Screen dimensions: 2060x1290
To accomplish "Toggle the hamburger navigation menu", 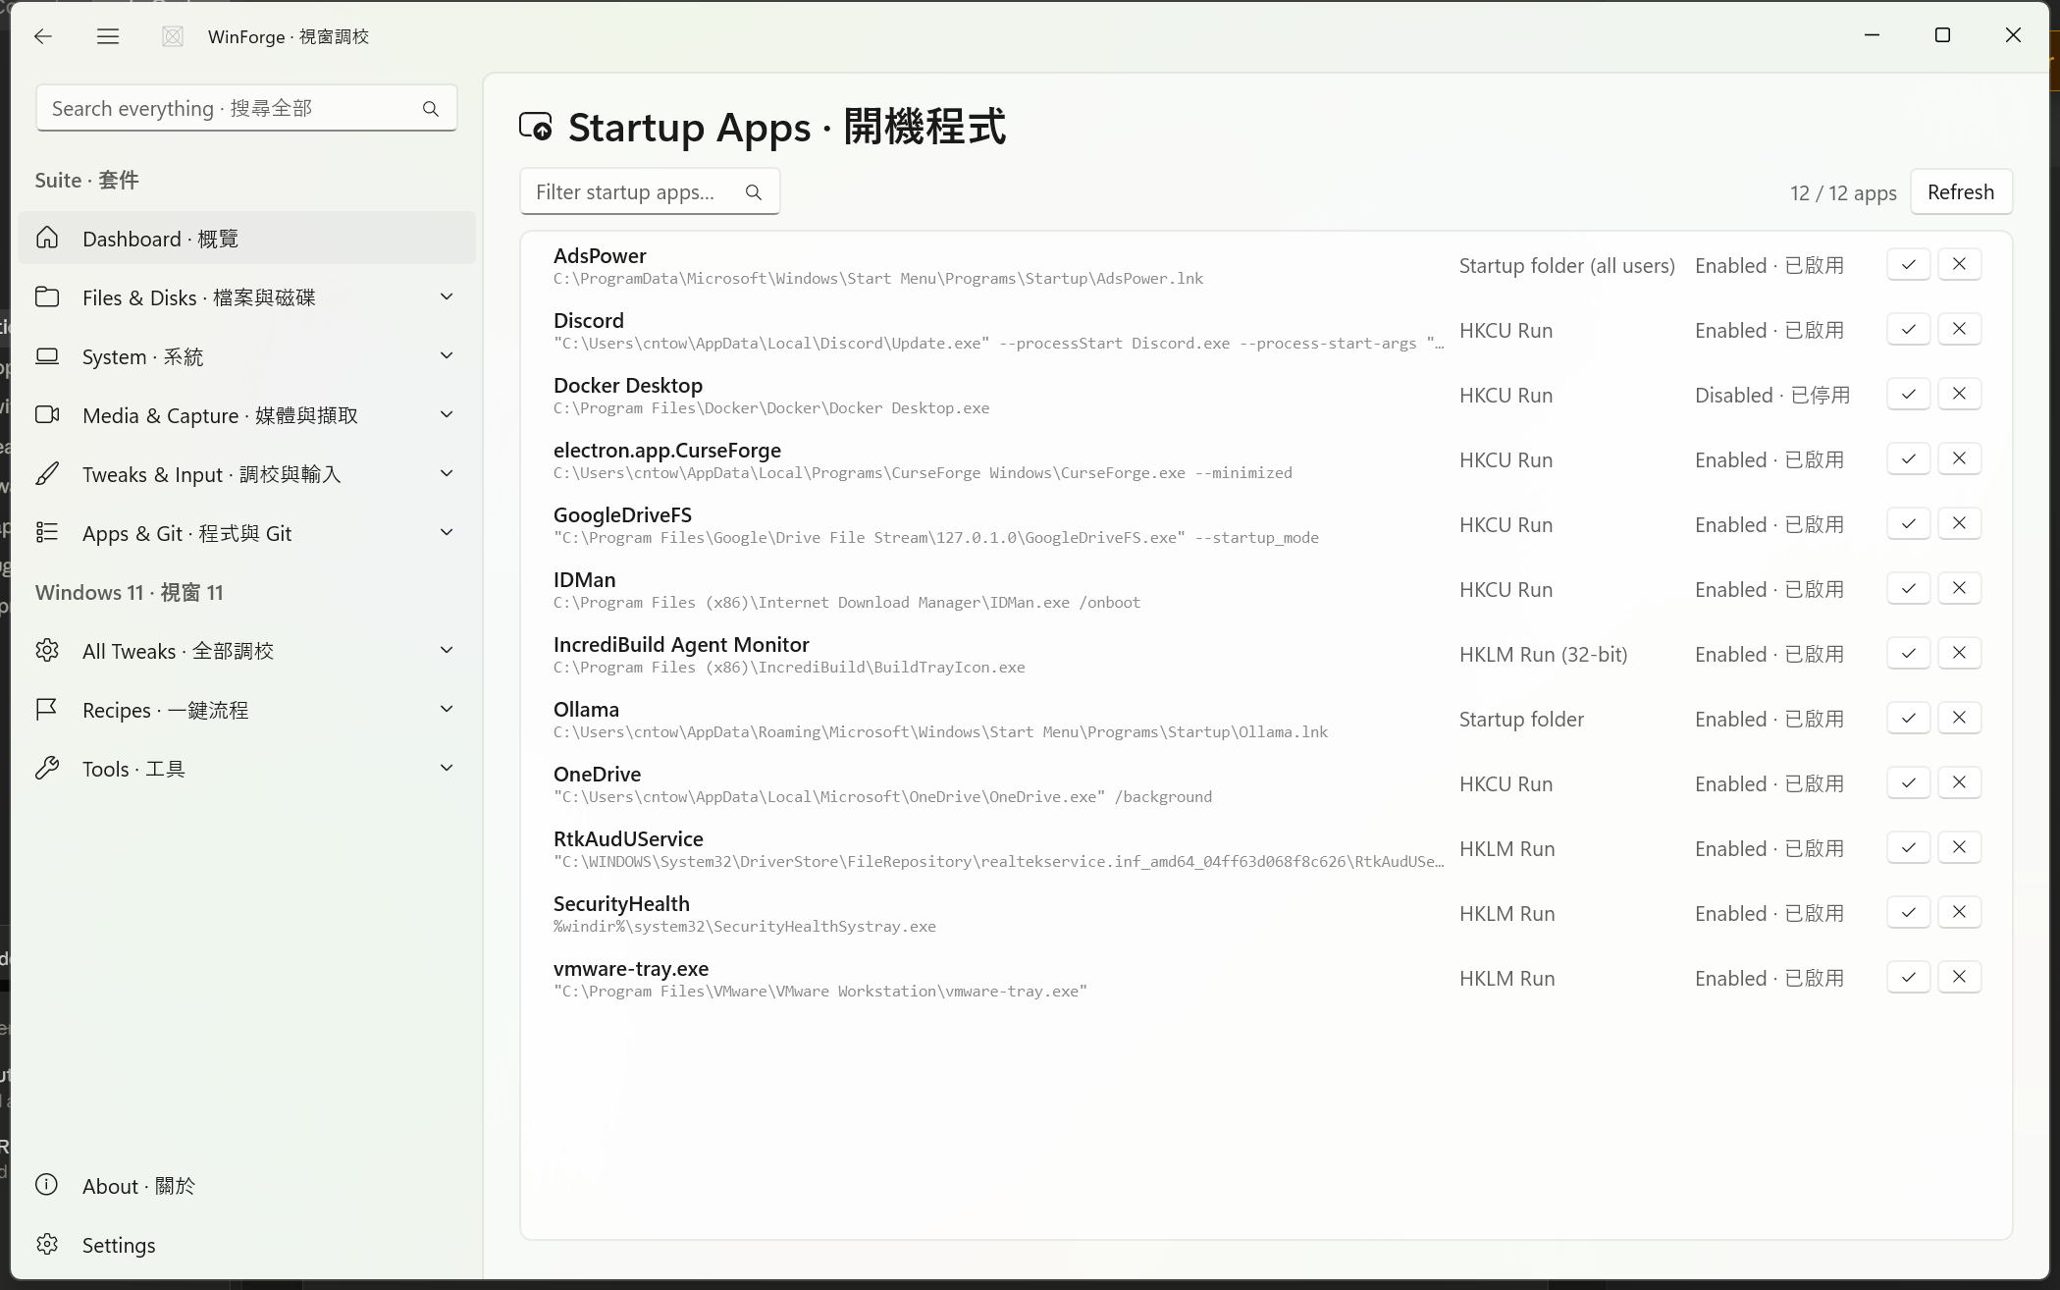I will (108, 36).
